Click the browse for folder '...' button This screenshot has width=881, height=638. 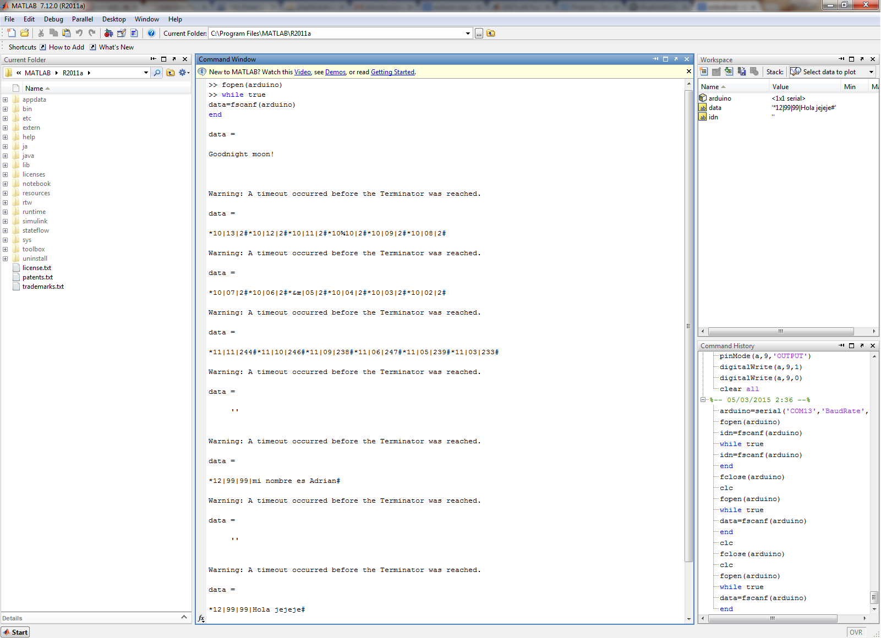pyautogui.click(x=479, y=34)
